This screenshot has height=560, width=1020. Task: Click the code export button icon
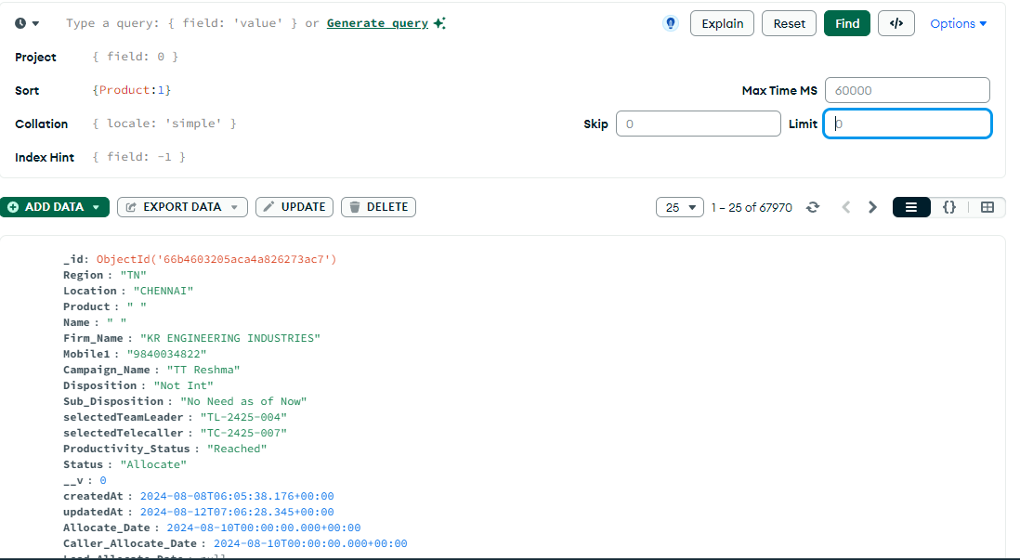pos(896,23)
